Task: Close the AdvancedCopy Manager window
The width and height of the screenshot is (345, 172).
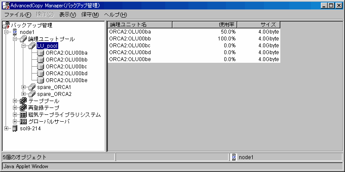Action: 339,6
